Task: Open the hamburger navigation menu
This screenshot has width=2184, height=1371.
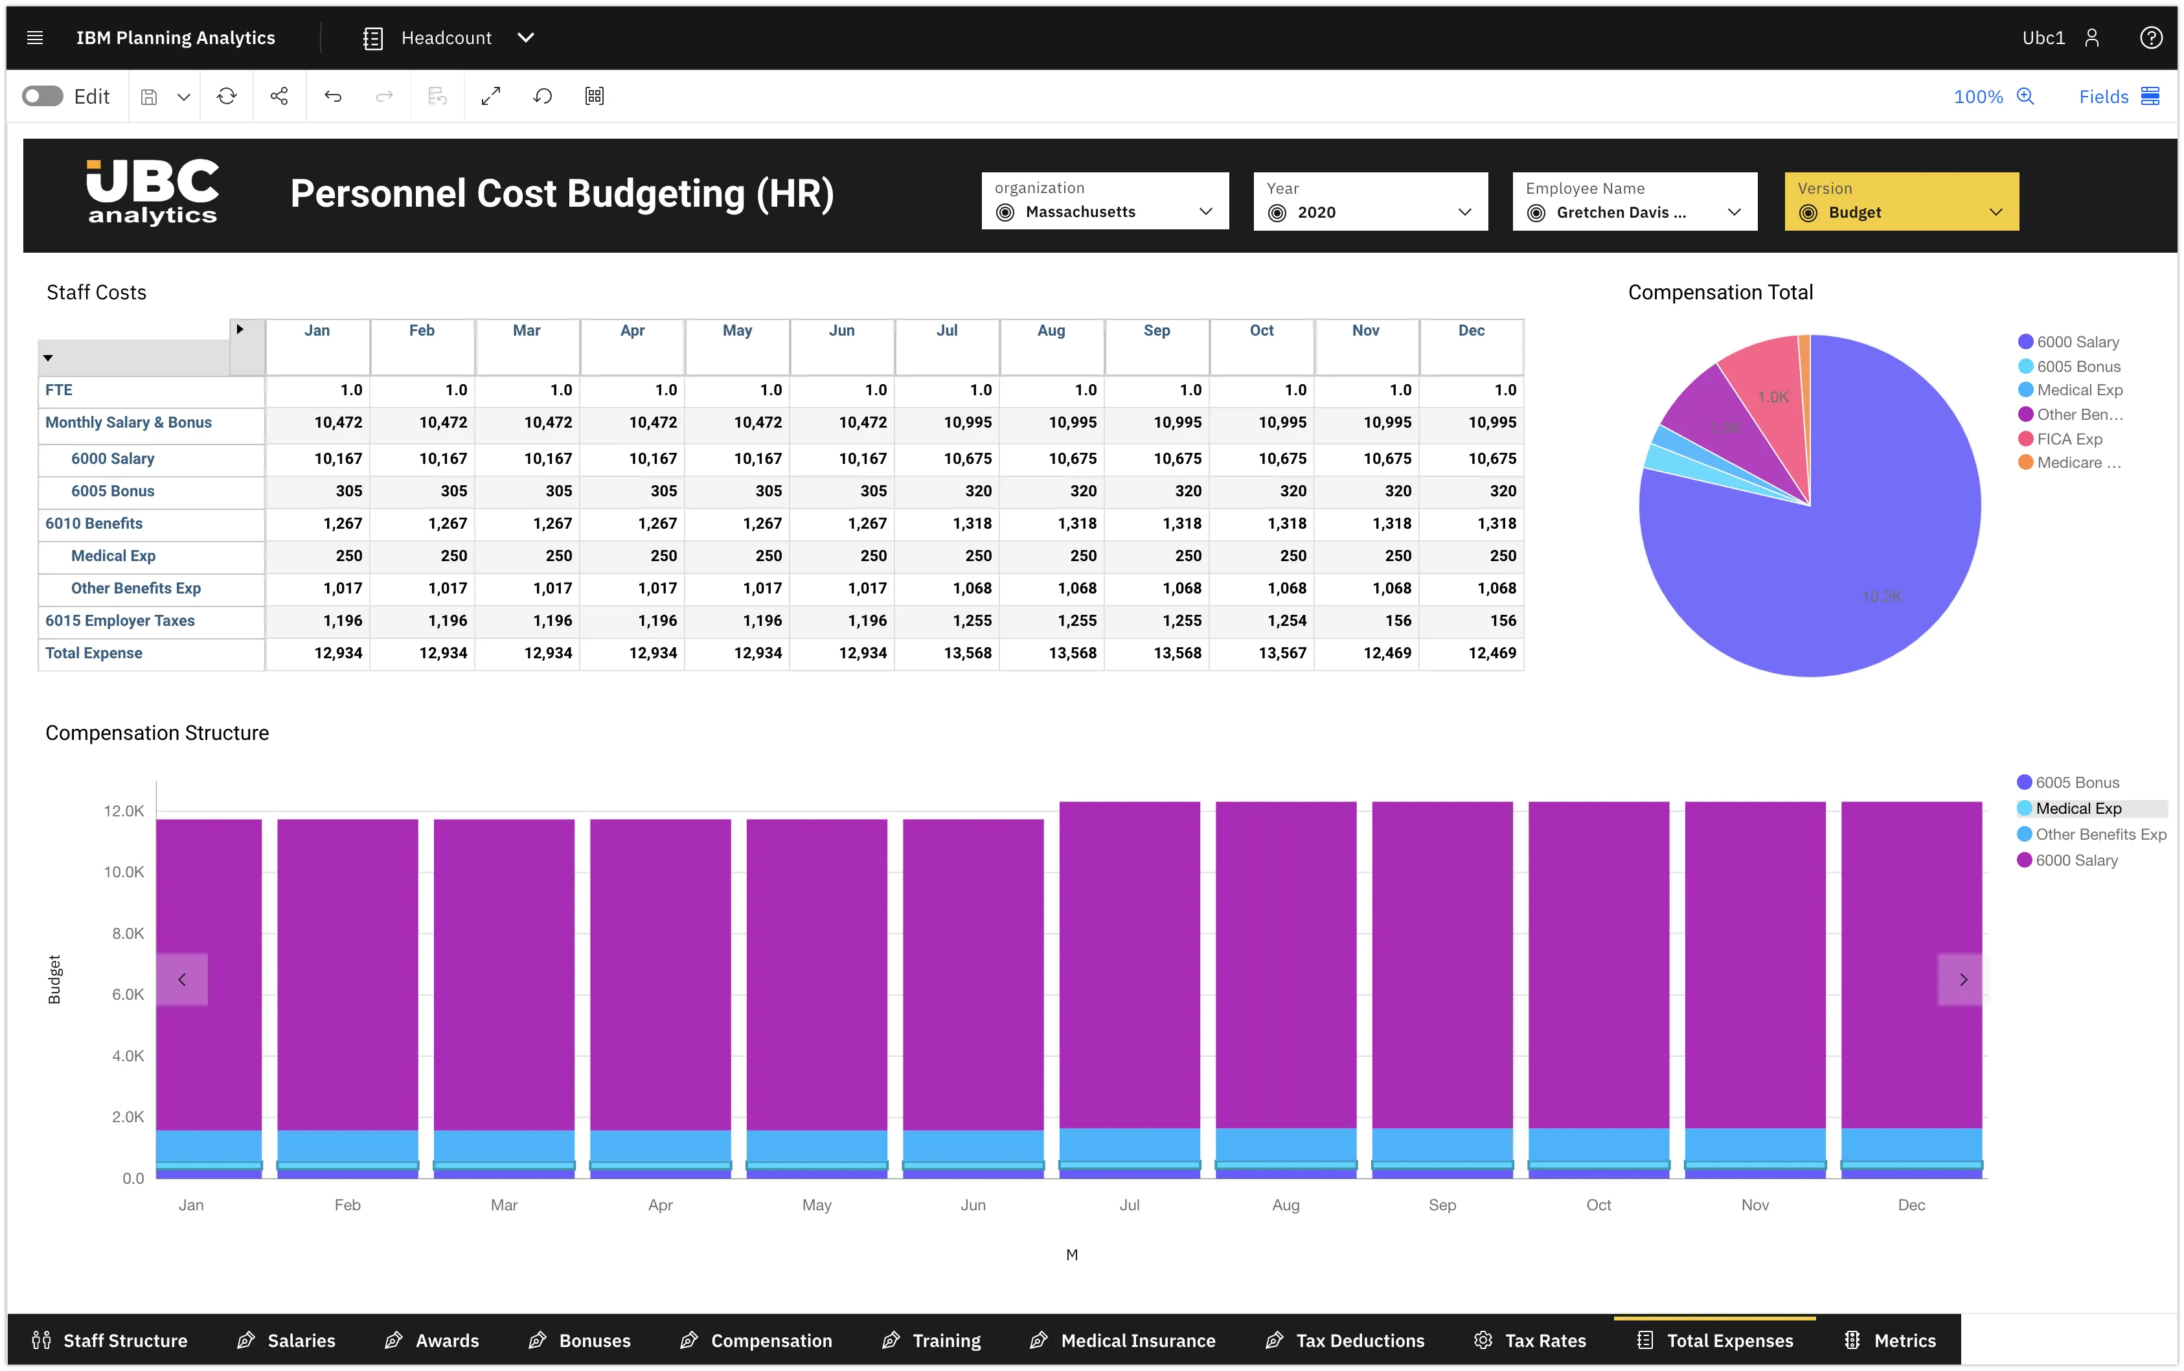Action: (x=36, y=37)
